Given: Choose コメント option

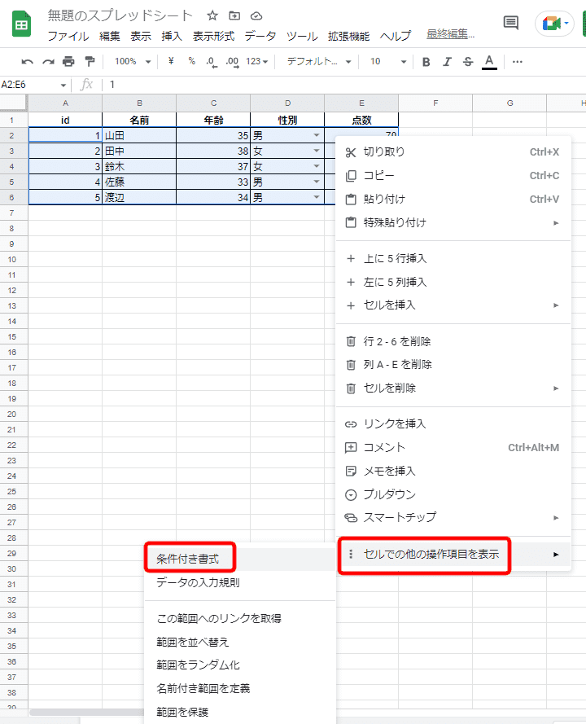Looking at the screenshot, I should [x=453, y=447].
